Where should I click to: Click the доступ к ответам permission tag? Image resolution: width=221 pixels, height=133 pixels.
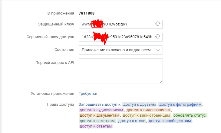tap(95, 126)
